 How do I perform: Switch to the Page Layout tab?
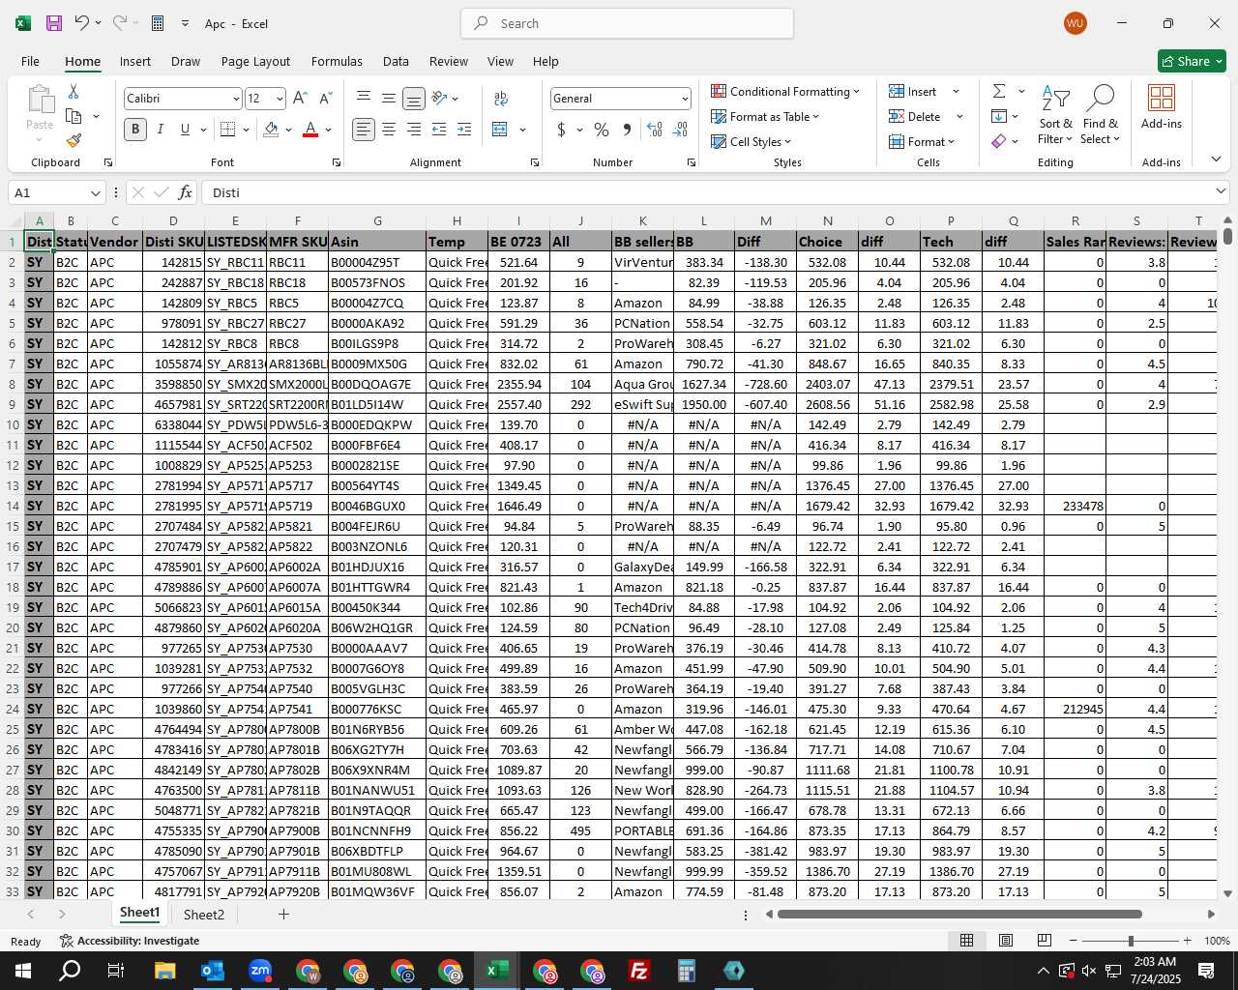click(x=255, y=61)
